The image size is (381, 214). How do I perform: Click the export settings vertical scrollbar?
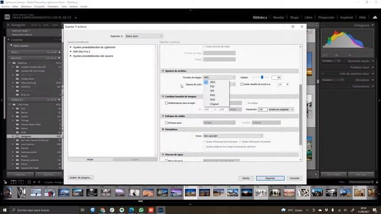(x=301, y=115)
